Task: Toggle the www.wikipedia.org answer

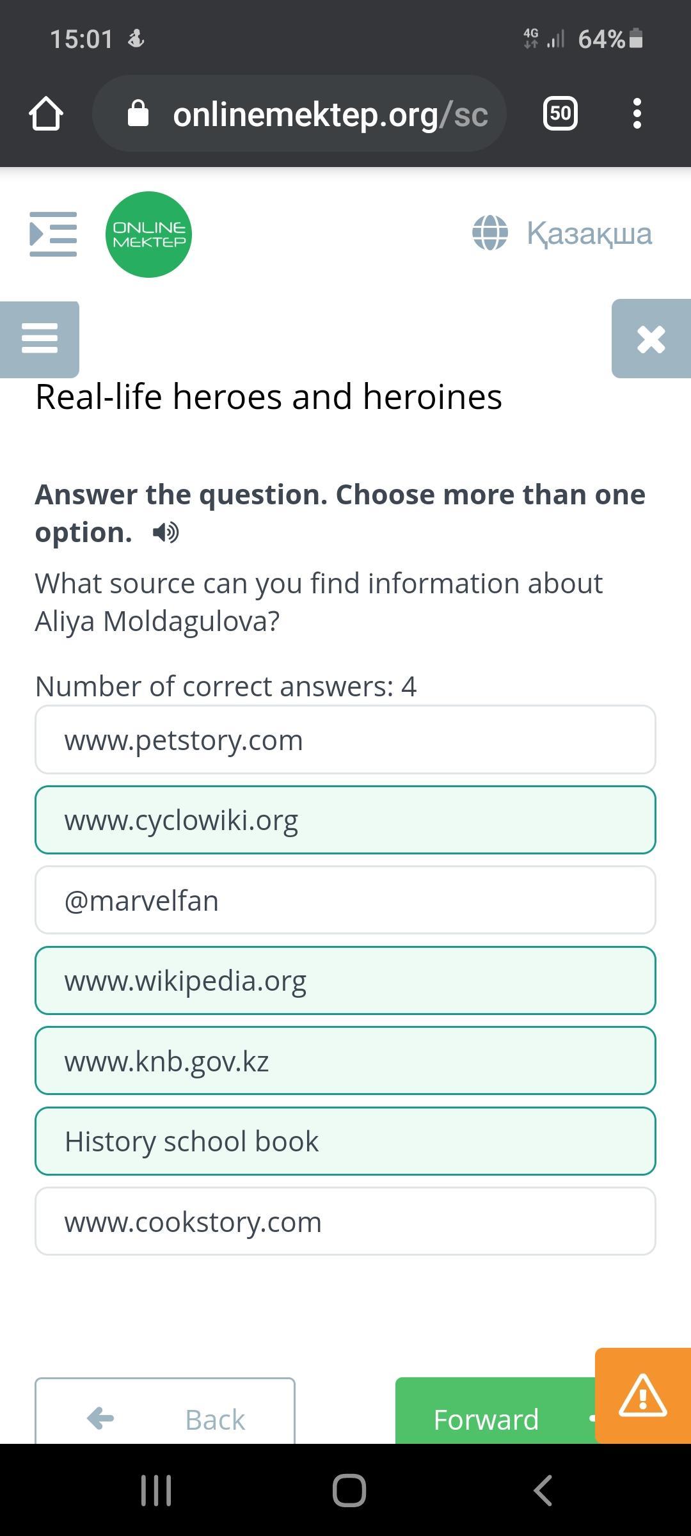Action: (345, 980)
